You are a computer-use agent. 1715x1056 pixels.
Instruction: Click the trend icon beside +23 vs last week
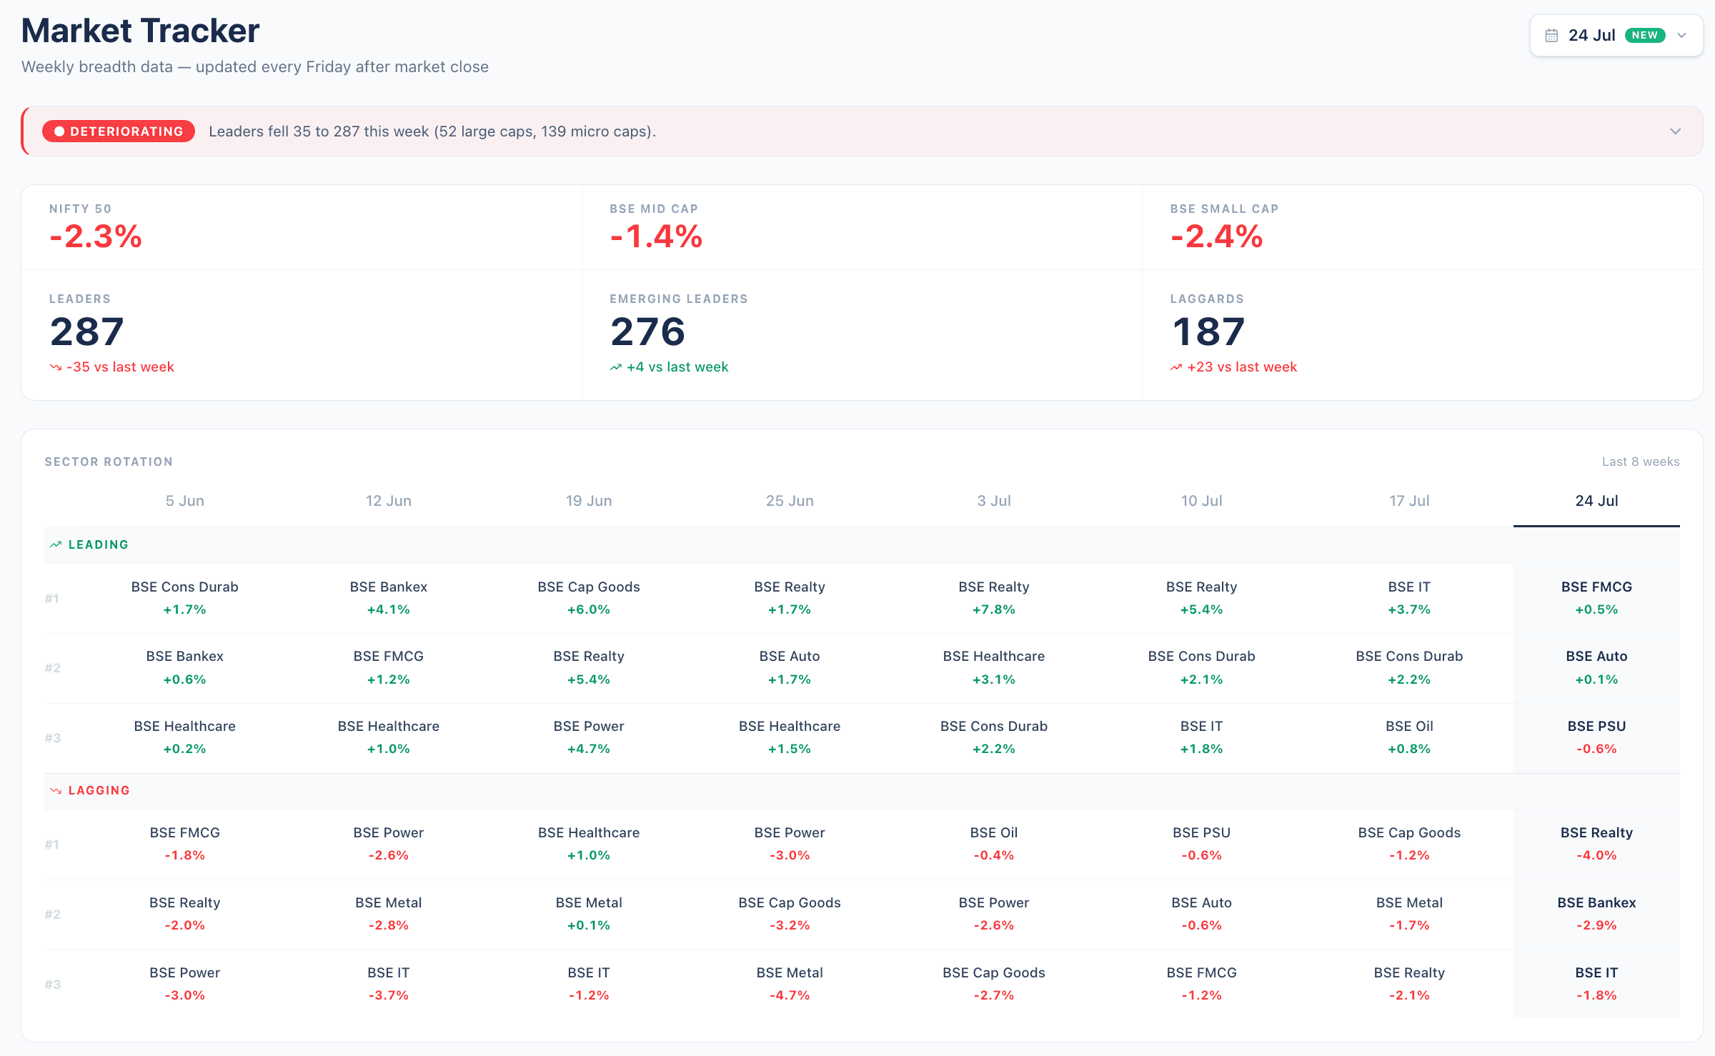[1175, 367]
